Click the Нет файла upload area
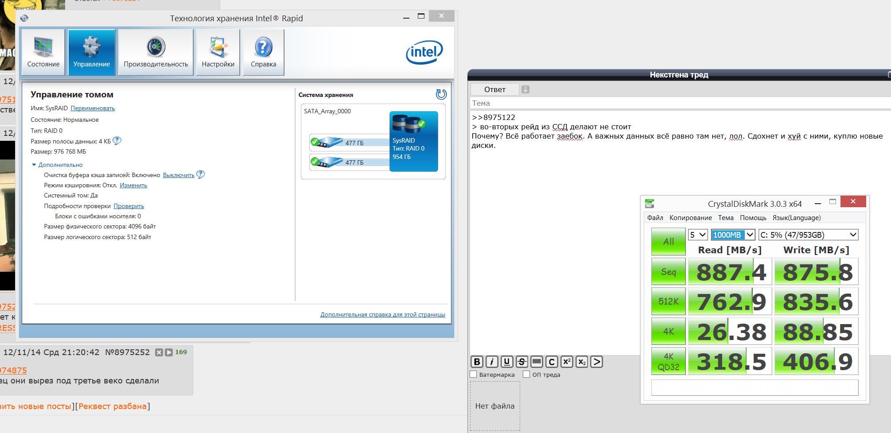 click(495, 406)
